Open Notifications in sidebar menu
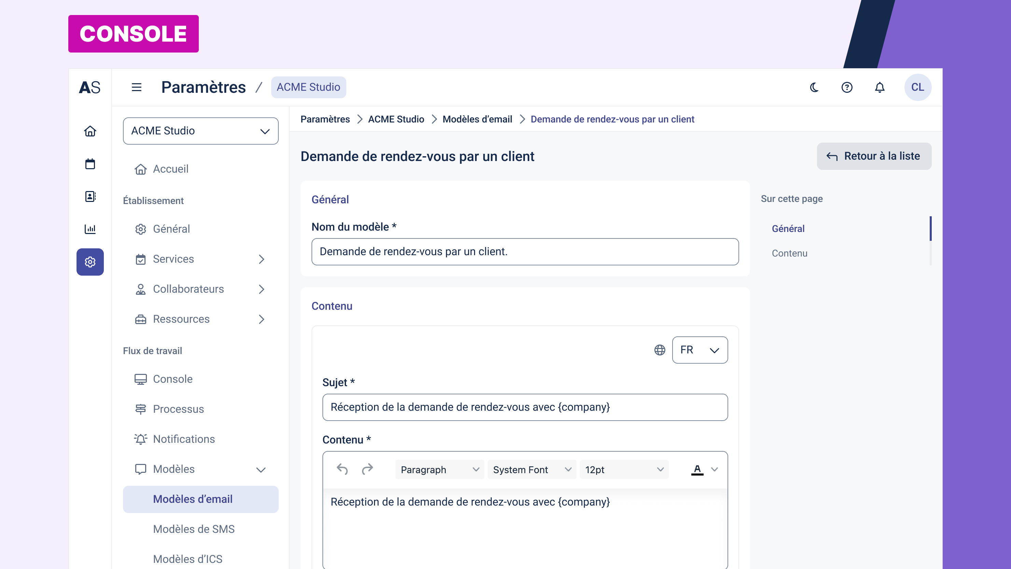This screenshot has width=1011, height=569. [x=184, y=439]
